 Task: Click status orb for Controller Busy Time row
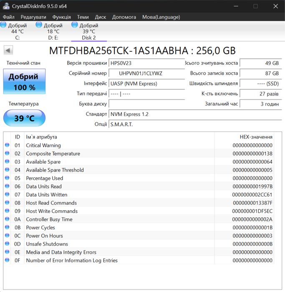7,219
